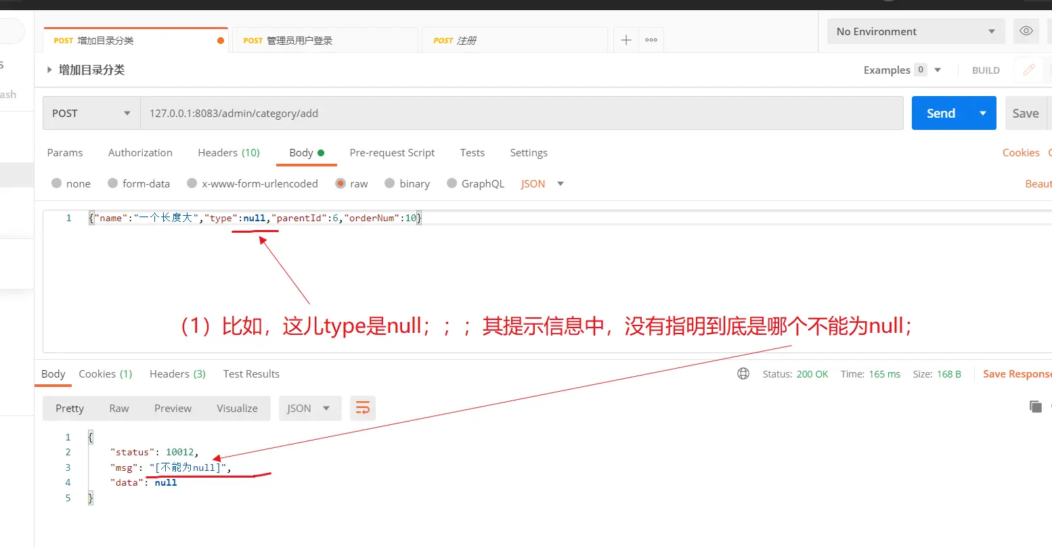Viewport: 1052px width, 548px height.
Task: Open the tab options ellipsis menu
Action: (x=651, y=40)
